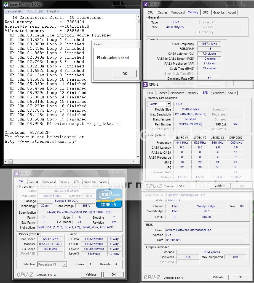This screenshot has height=283, width=254.
Task: Open Graphics tab in CPU-Z CPU window
Action: [90, 182]
